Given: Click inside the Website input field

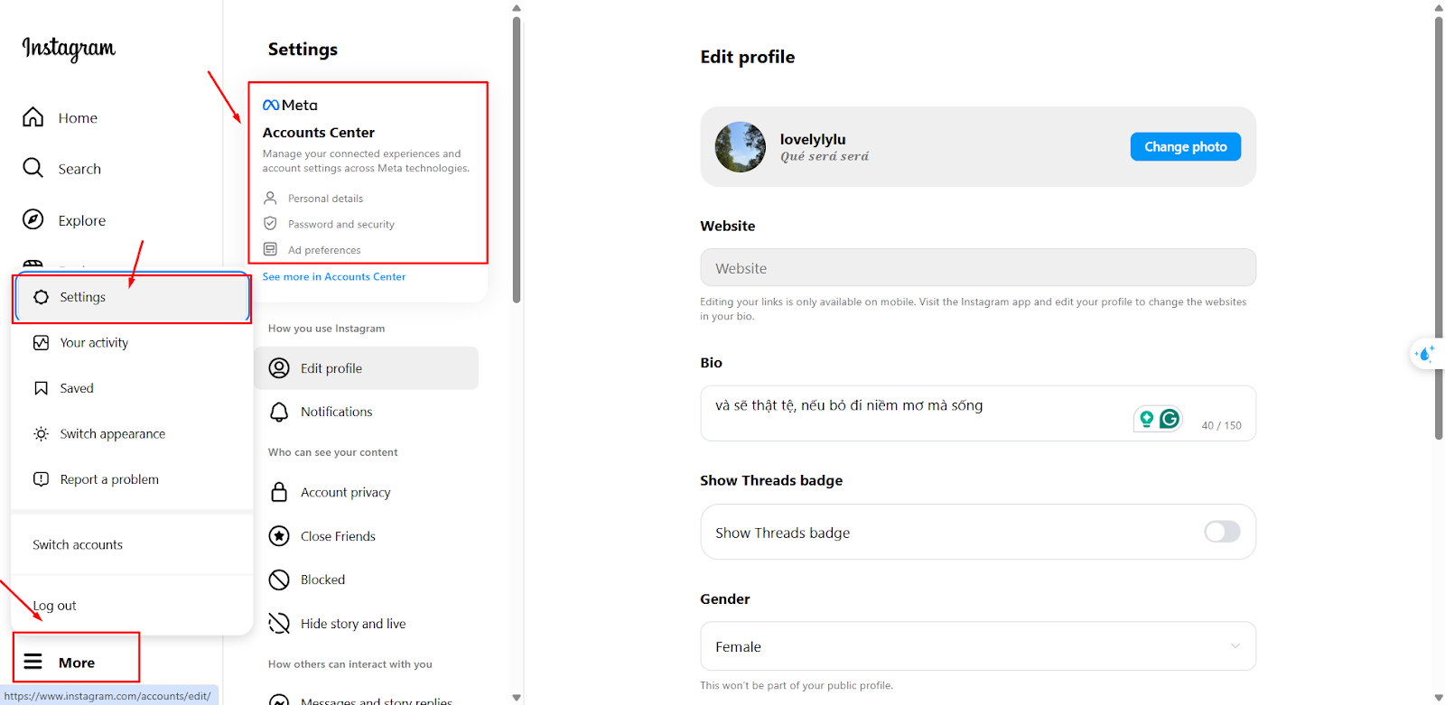Looking at the screenshot, I should (978, 268).
